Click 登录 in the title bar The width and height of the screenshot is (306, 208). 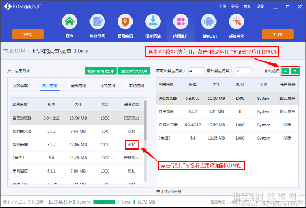(x=235, y=7)
